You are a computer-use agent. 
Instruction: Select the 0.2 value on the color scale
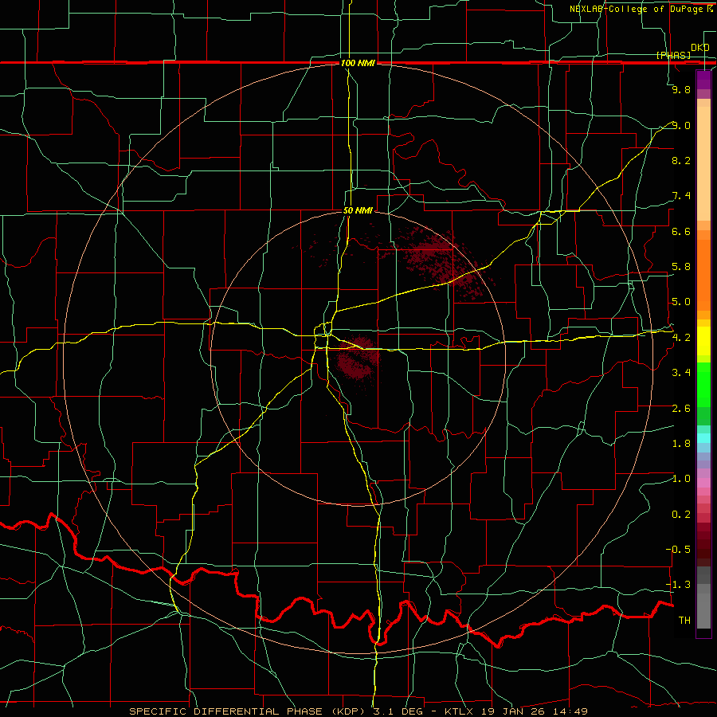tap(681, 515)
